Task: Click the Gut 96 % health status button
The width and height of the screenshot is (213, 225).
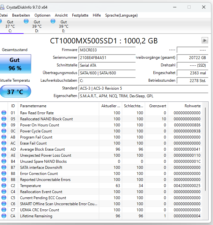Action: pos(15,64)
